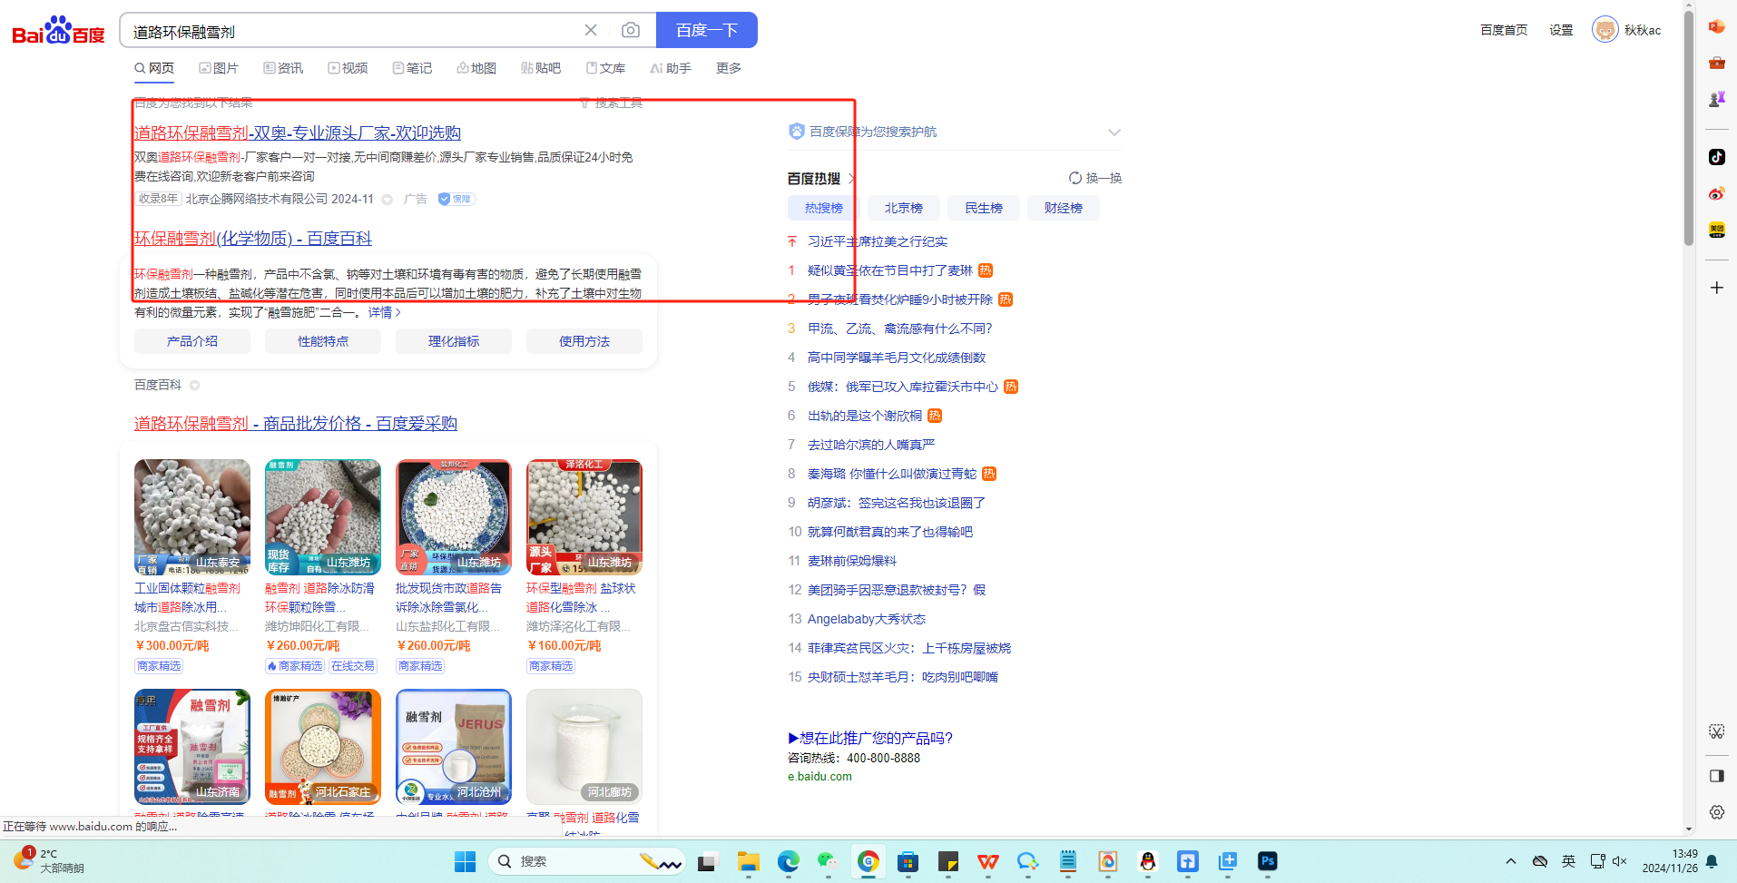The width and height of the screenshot is (1737, 883).
Task: Select the 民生榜 hot list tab
Action: (984, 208)
